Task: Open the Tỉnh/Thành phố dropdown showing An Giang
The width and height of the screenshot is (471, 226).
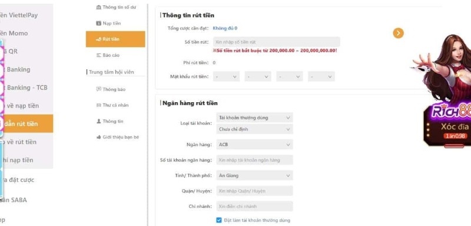Action: [254, 176]
